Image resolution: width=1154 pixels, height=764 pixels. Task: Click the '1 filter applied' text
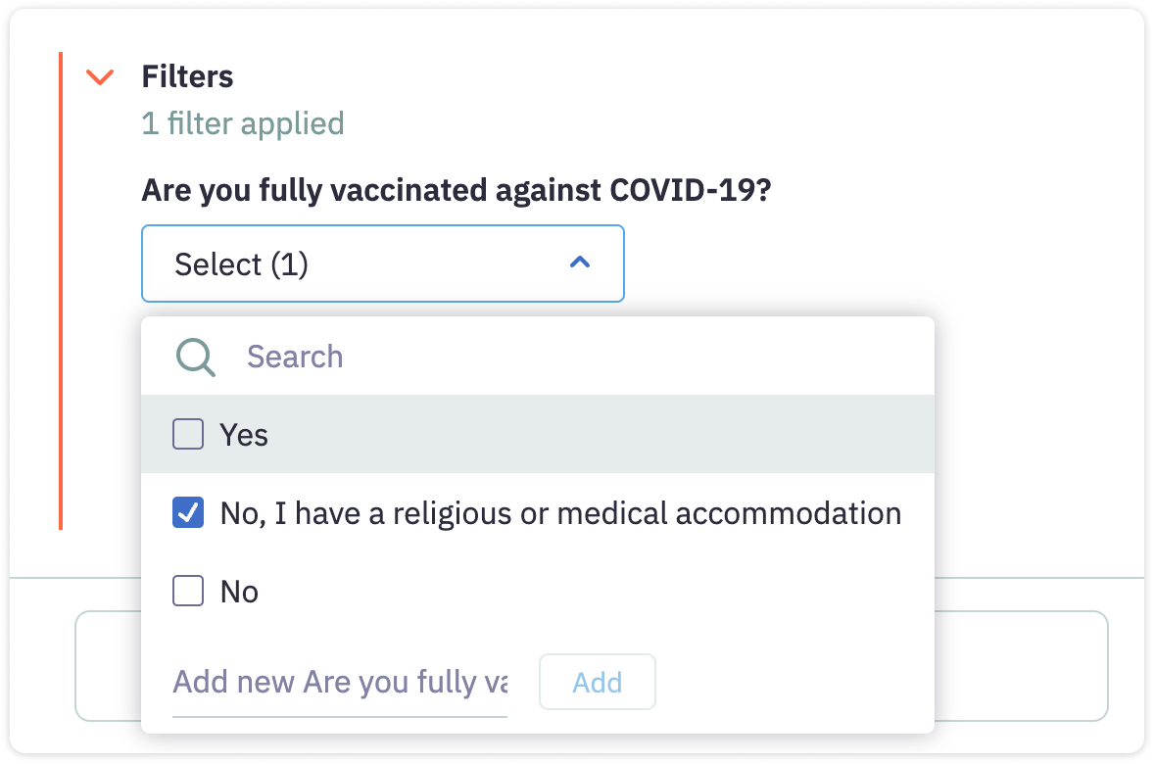(243, 123)
